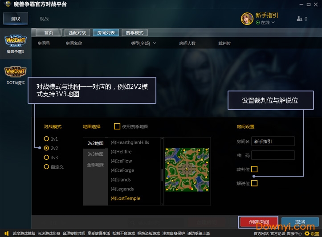The image size is (322, 237).
Task: Select the 1v1 battle mode
Action: coord(46,139)
